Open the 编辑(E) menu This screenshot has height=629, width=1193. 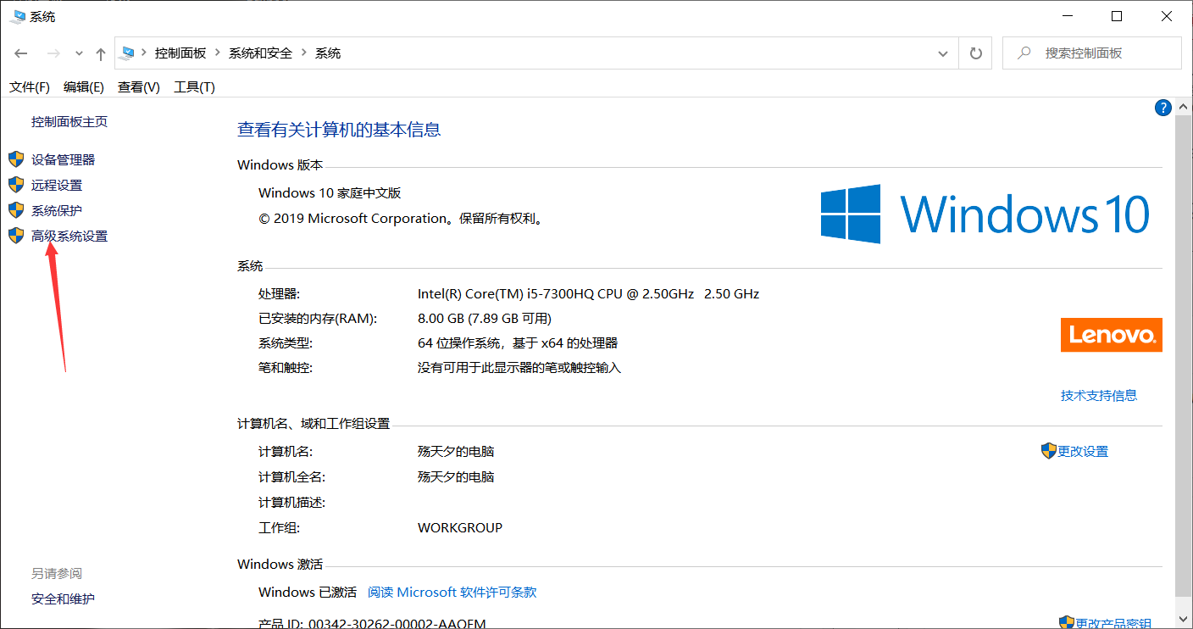[x=84, y=87]
